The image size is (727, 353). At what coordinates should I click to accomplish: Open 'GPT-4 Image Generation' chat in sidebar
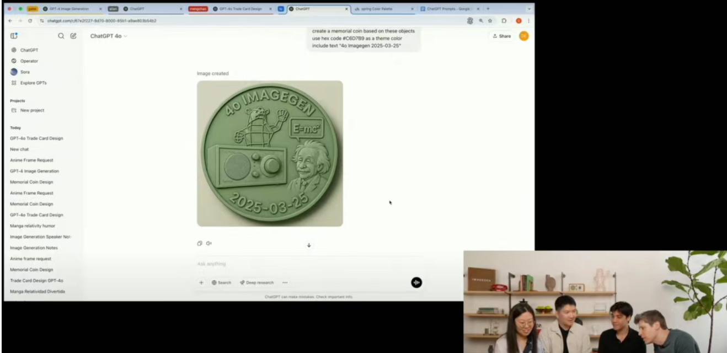tap(34, 171)
